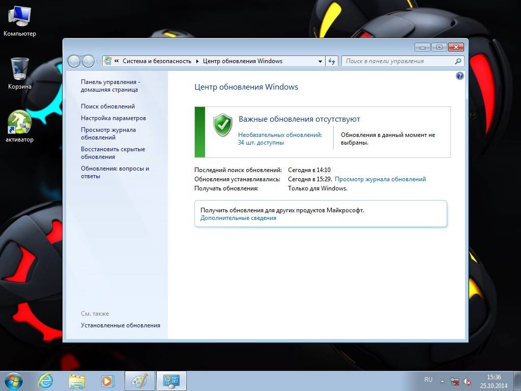Go to Панель управления - домашняя страница
Image resolution: width=521 pixels, height=391 pixels.
click(x=110, y=86)
